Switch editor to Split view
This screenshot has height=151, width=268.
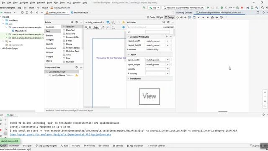pos(160,17)
